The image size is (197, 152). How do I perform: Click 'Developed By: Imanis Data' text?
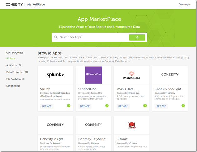[x=128, y=93]
